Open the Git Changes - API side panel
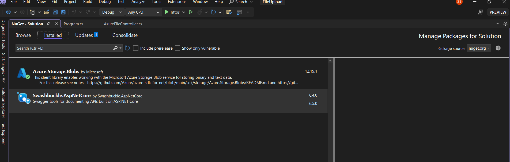The width and height of the screenshot is (510, 162). click(3, 68)
